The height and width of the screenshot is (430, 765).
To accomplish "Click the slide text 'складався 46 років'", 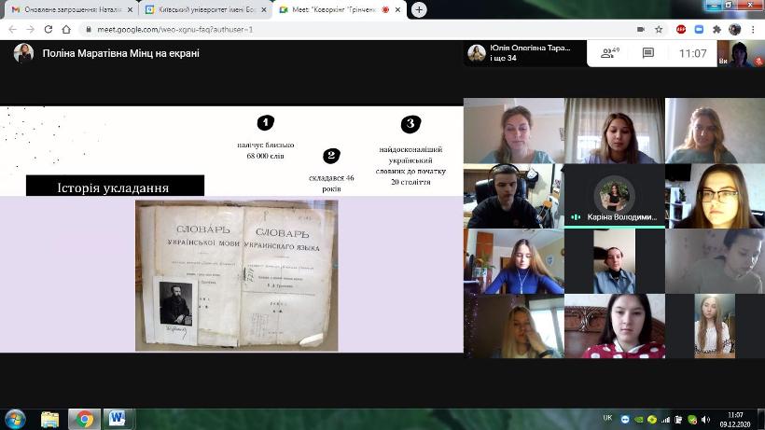I will tap(331, 184).
